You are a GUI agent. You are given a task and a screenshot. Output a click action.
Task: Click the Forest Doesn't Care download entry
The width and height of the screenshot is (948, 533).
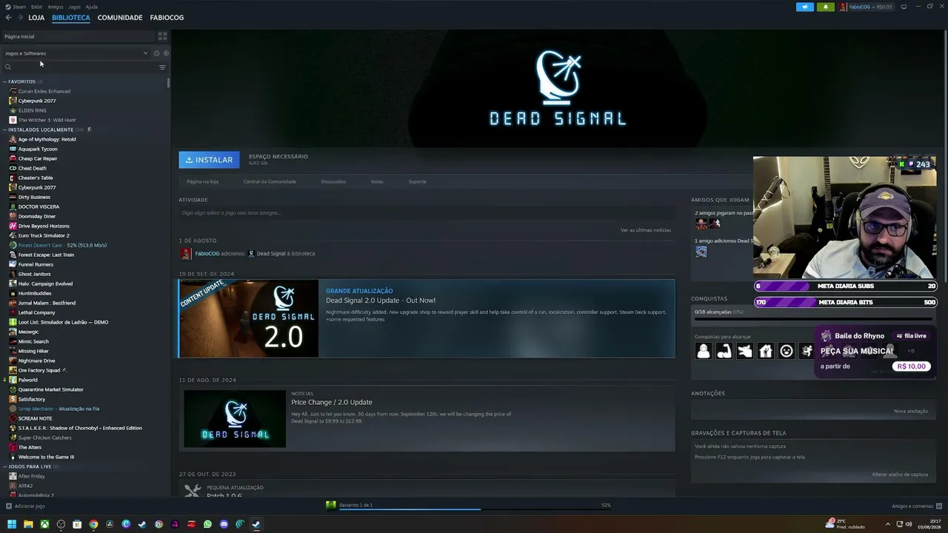coord(62,245)
